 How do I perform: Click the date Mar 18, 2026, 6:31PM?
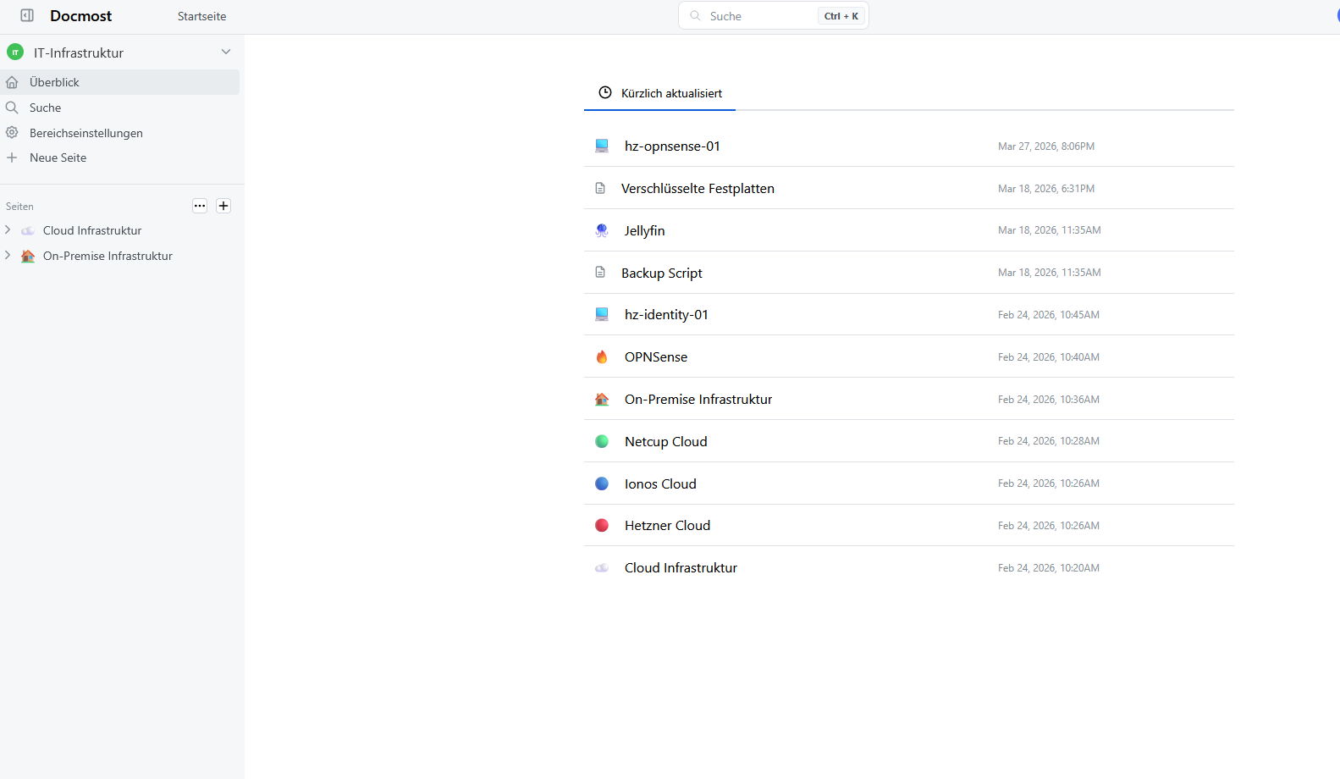click(x=1046, y=189)
